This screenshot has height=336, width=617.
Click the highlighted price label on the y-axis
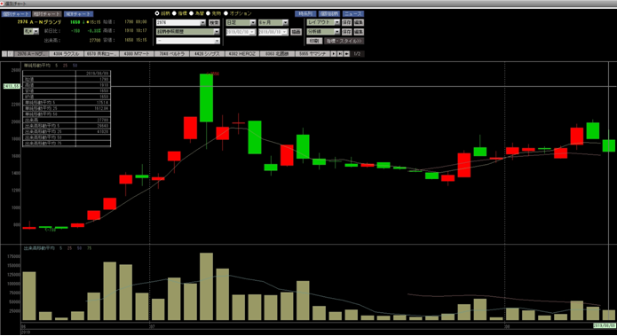point(11,86)
